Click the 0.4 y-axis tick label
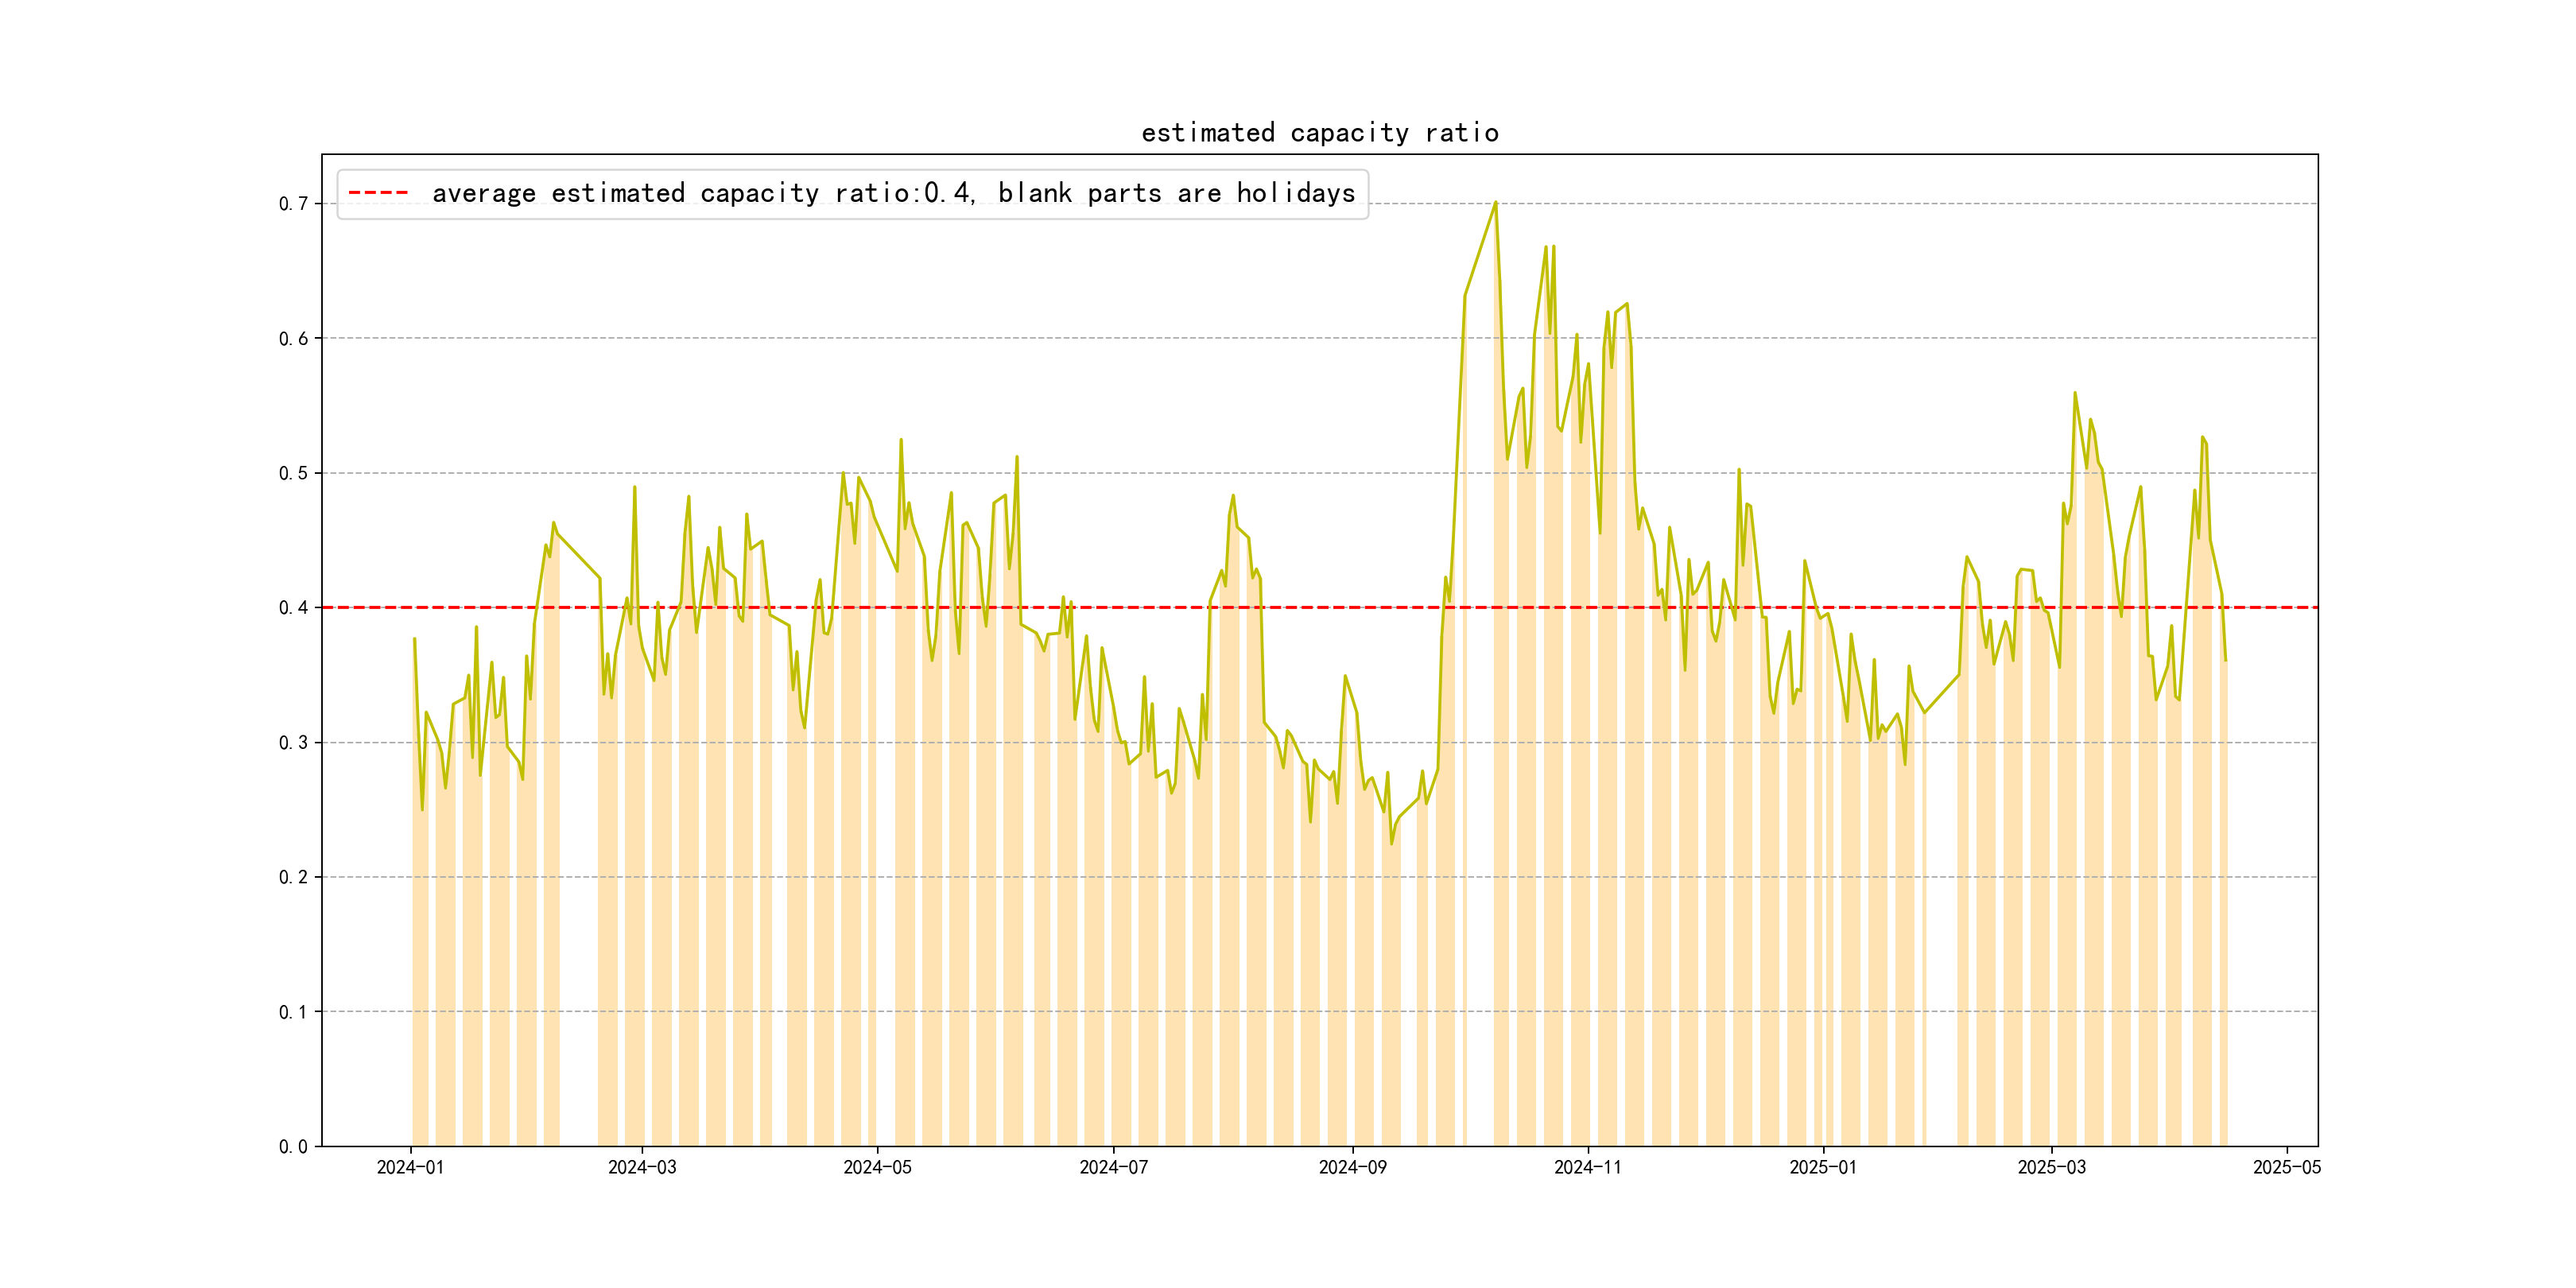 (x=293, y=608)
